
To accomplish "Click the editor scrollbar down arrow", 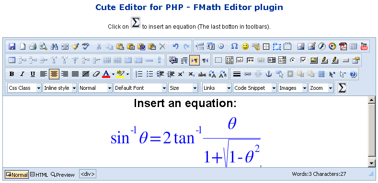I will [x=372, y=163].
